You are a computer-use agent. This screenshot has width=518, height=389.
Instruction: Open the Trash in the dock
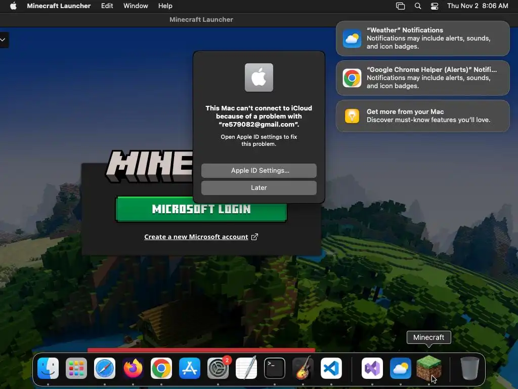[x=470, y=368]
